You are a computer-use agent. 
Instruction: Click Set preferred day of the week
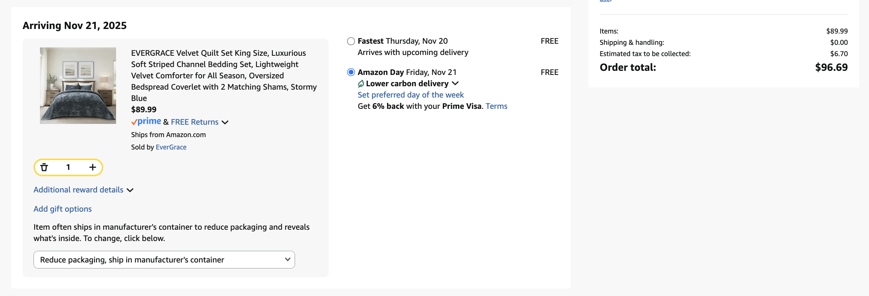click(410, 95)
